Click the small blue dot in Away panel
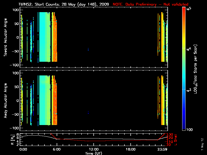Image resolution: width=207 pixels, height=155 pixels. click(88, 112)
